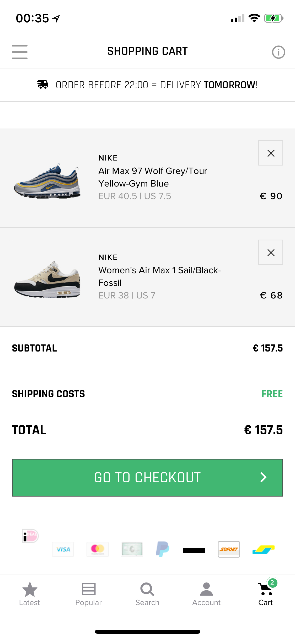Open Air Max 97 Wolf Grey product title
This screenshot has height=640, width=295.
153,177
